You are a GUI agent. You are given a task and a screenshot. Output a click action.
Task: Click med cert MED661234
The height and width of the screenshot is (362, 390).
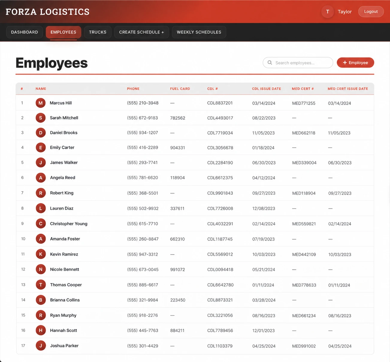304,316
